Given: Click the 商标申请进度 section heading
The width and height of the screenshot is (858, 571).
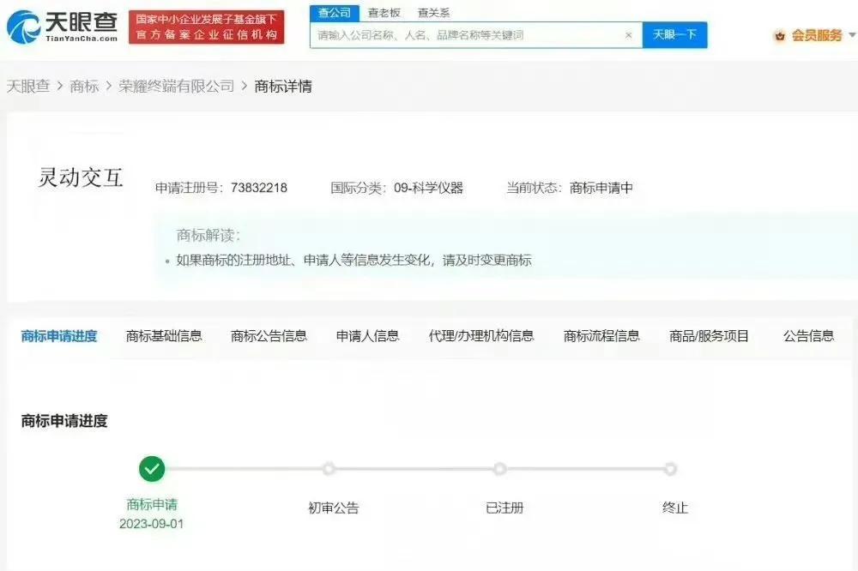Looking at the screenshot, I should point(64,421).
